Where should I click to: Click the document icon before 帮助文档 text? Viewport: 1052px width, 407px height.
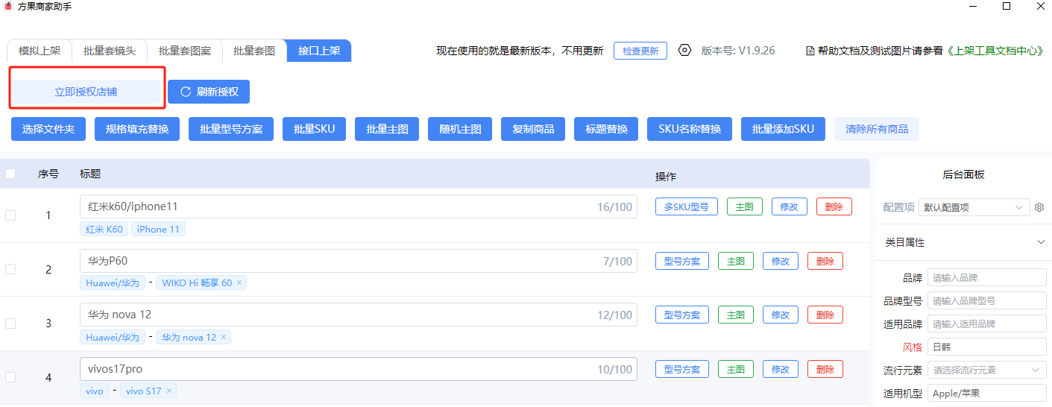810,51
